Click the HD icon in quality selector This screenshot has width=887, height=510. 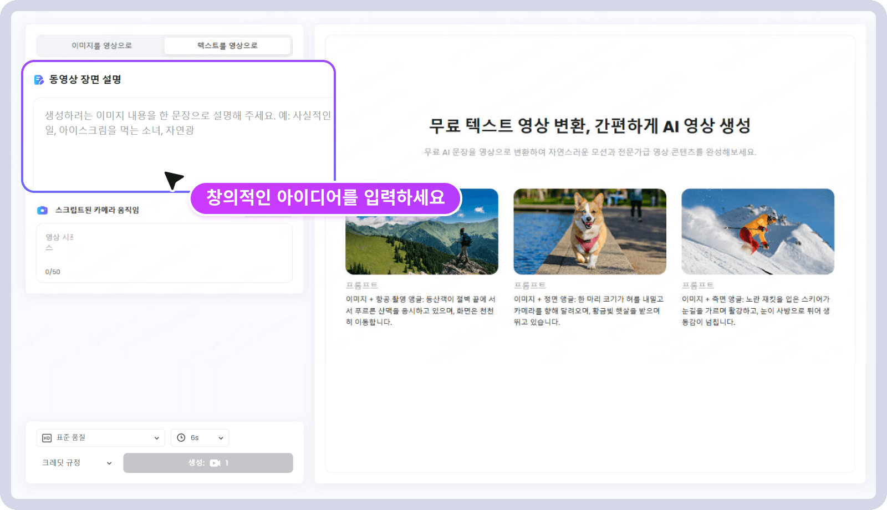tap(47, 438)
